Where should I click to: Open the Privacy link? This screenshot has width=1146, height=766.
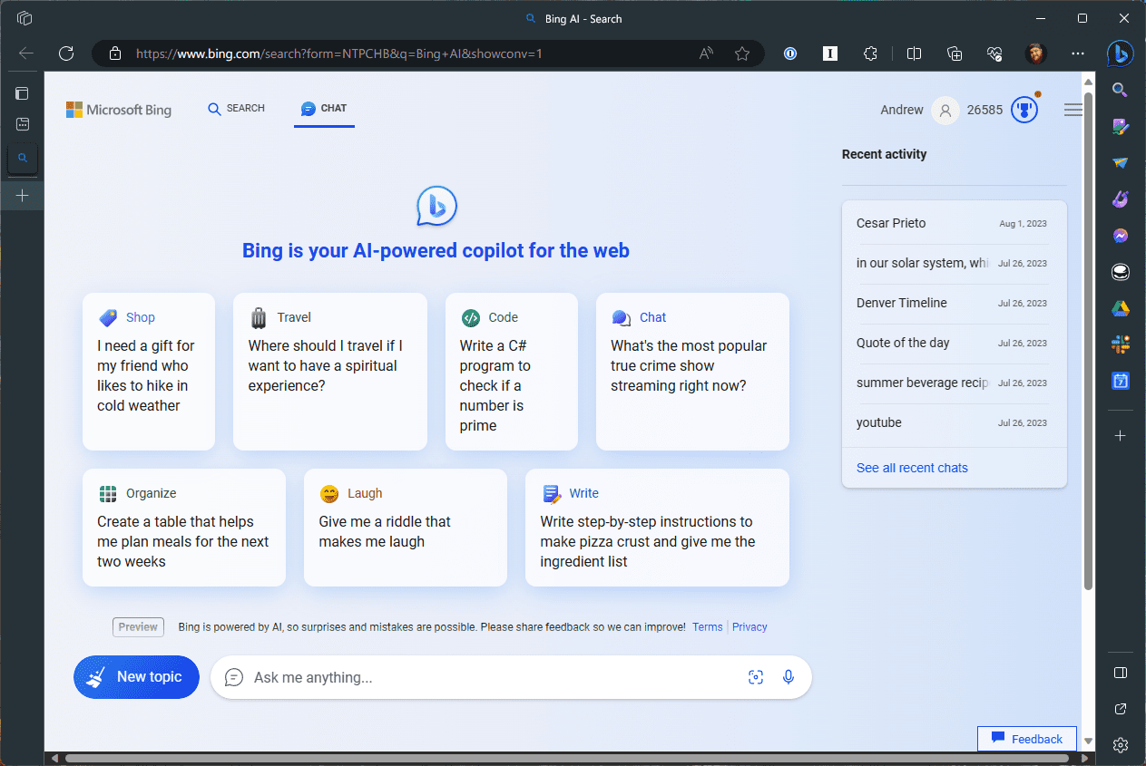(x=749, y=626)
